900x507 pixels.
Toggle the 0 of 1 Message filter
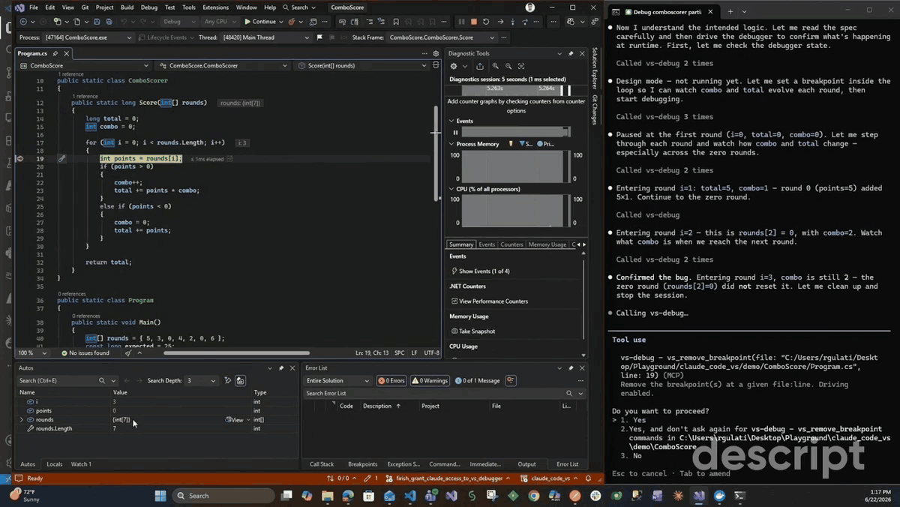click(476, 380)
